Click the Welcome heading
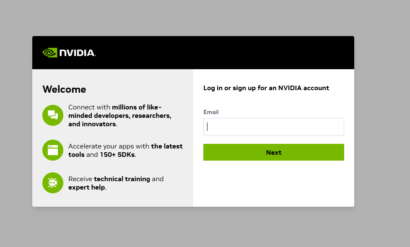Viewport: 410px width, 247px height. [64, 89]
